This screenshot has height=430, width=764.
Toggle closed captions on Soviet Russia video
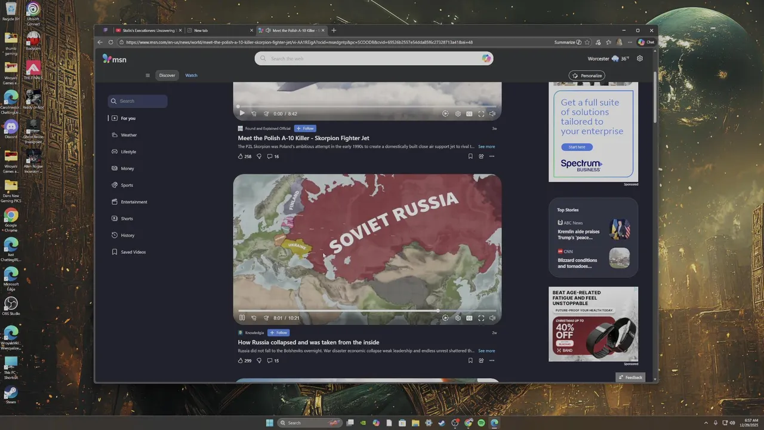[x=469, y=318]
